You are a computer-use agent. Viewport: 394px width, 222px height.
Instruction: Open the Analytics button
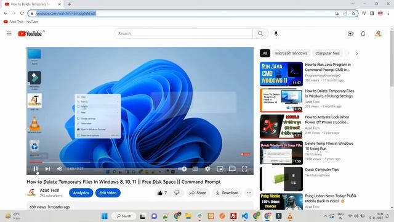(81, 193)
